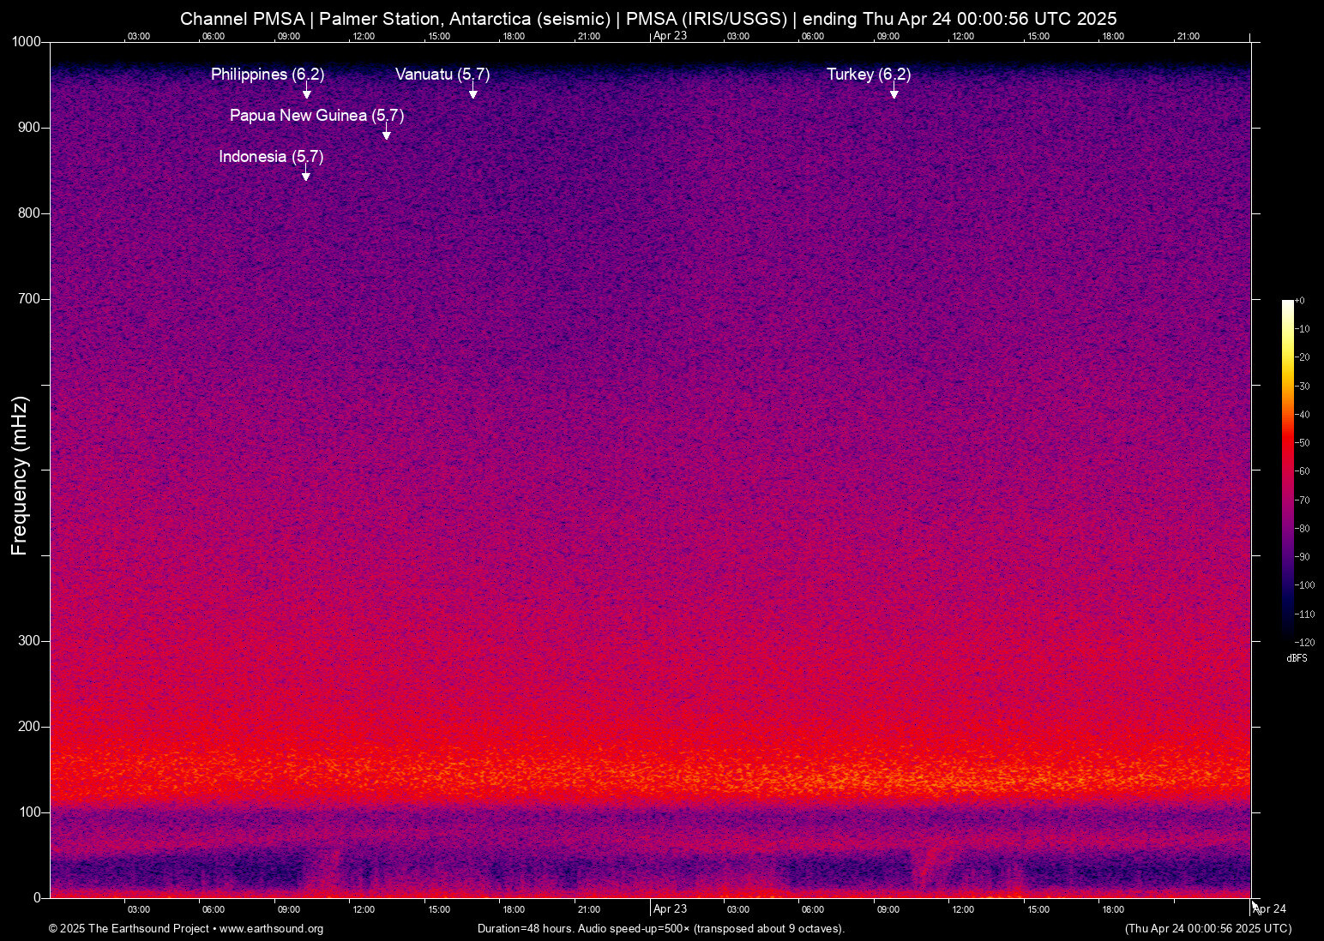Select the Vanuatu (5.7) earthquake label

(442, 75)
